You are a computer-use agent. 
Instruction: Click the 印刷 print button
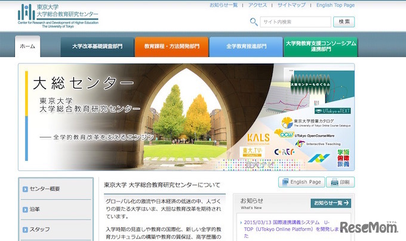pos(340,182)
